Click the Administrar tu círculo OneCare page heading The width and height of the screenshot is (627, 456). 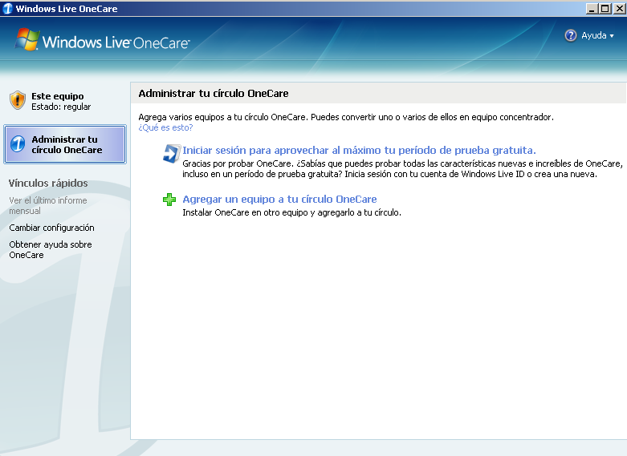(x=213, y=93)
